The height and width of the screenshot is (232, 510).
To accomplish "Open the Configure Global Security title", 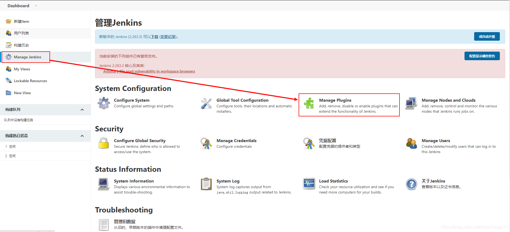I will [140, 140].
